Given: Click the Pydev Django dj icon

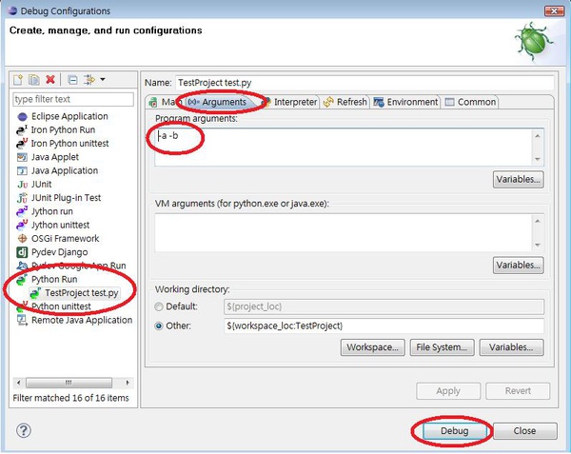Looking at the screenshot, I should click(22, 252).
